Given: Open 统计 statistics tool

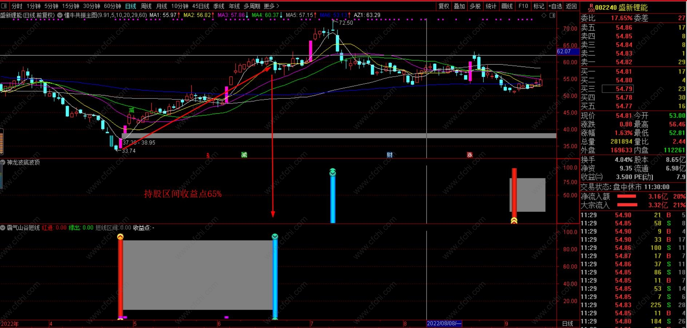Looking at the screenshot, I should [x=491, y=6].
